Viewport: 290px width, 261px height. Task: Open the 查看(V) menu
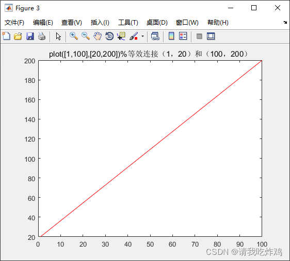click(x=72, y=23)
